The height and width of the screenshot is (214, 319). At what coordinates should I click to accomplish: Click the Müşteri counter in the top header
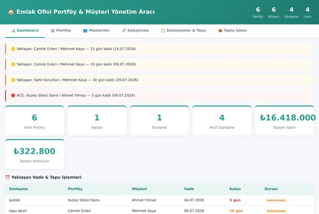click(x=274, y=12)
